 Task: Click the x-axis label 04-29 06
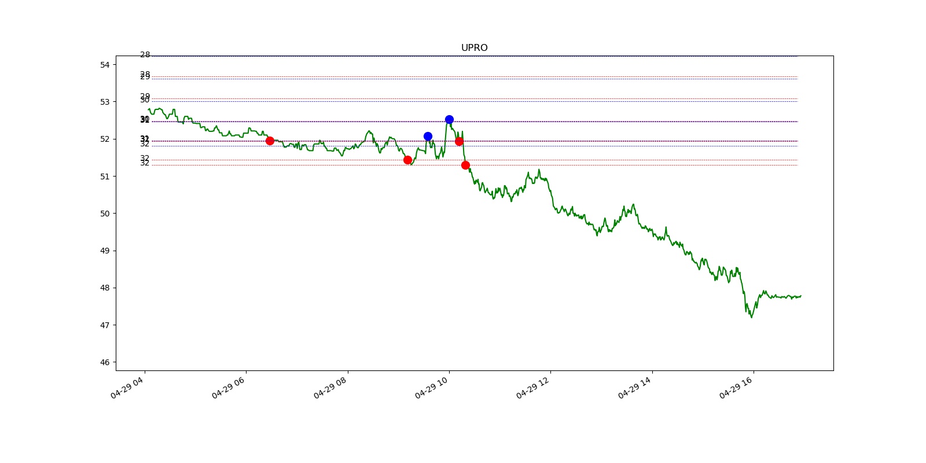click(x=229, y=387)
